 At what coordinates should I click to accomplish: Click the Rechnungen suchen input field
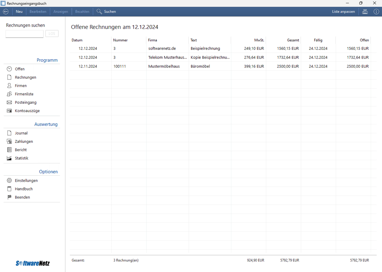[x=24, y=34]
